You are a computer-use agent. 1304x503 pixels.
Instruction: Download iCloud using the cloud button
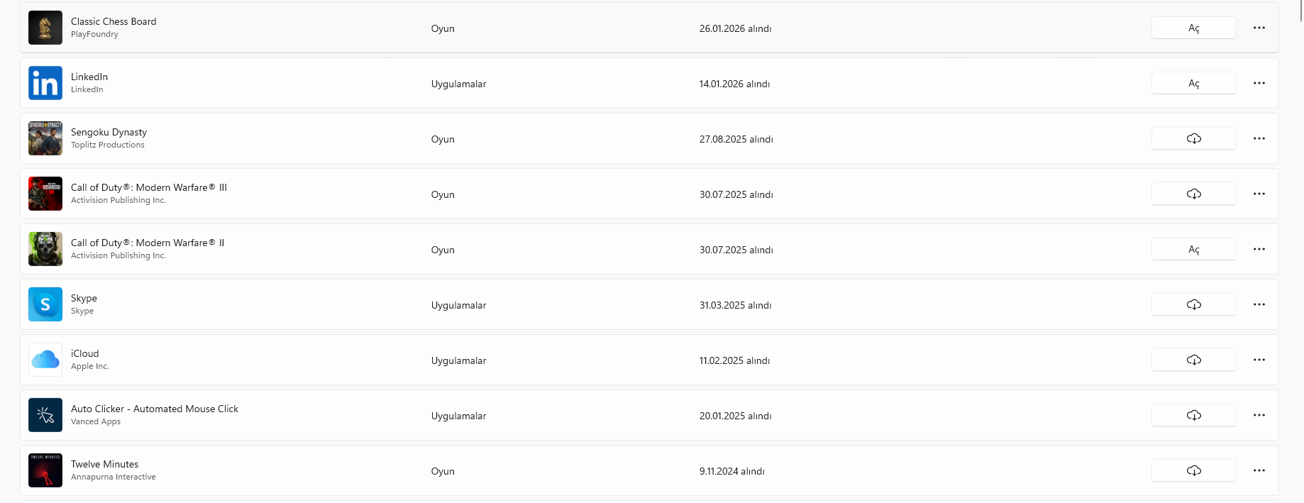click(x=1194, y=360)
